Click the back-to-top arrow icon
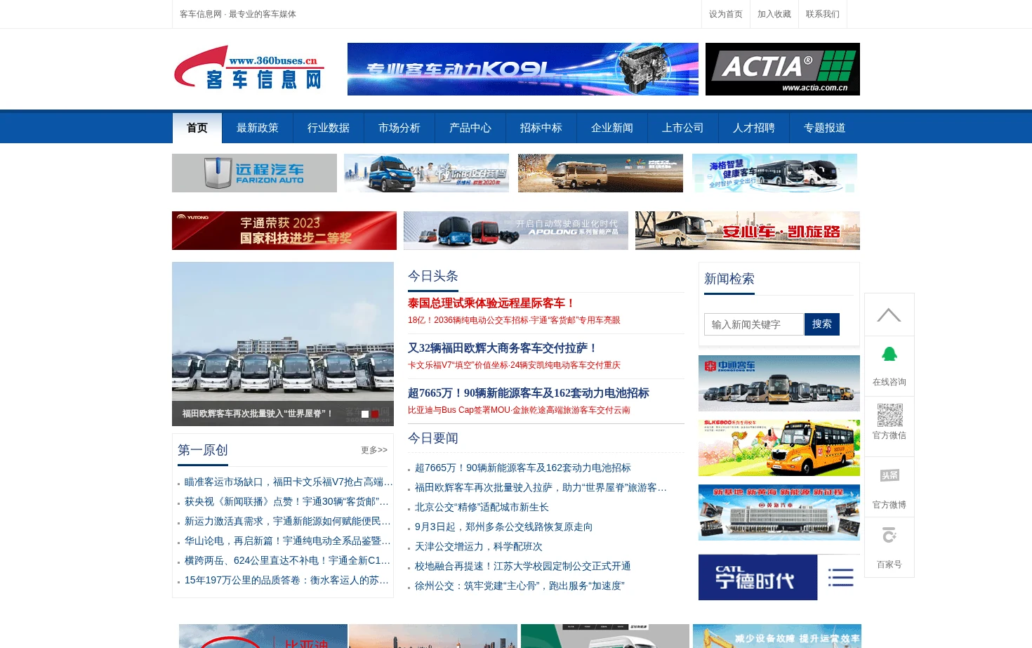This screenshot has width=1032, height=648. [x=889, y=315]
